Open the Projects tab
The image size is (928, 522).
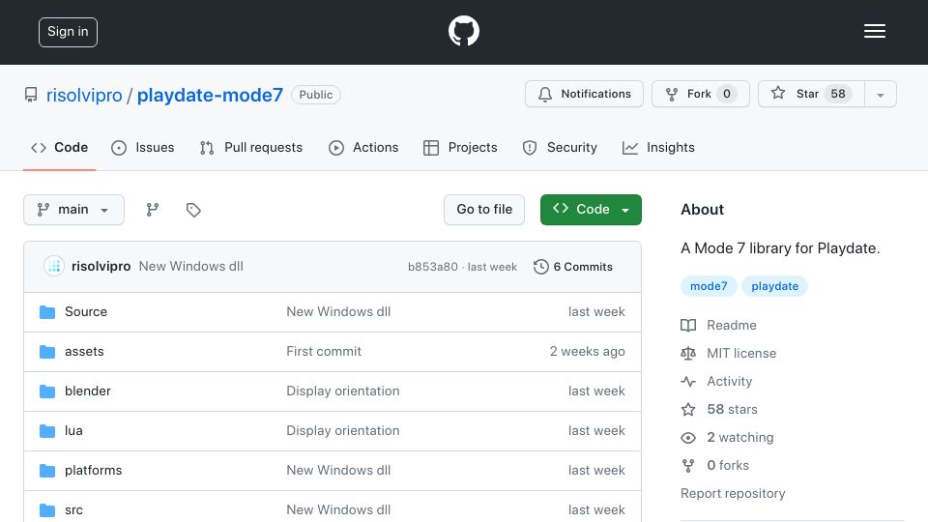point(460,147)
